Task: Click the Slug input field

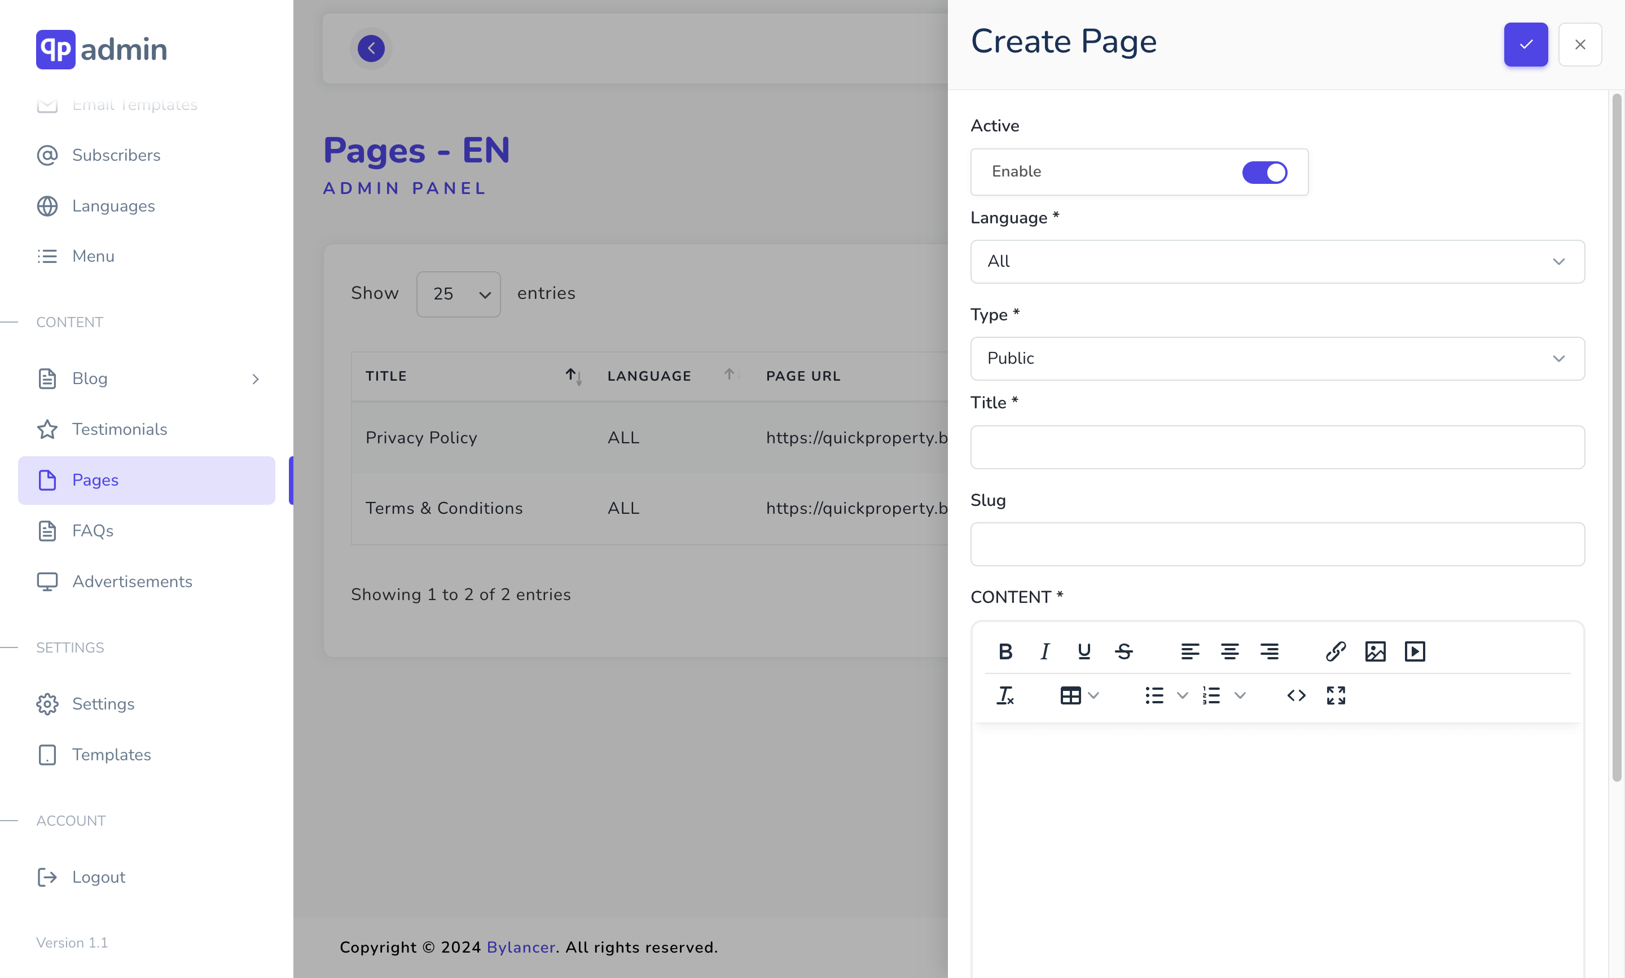Action: pos(1277,544)
